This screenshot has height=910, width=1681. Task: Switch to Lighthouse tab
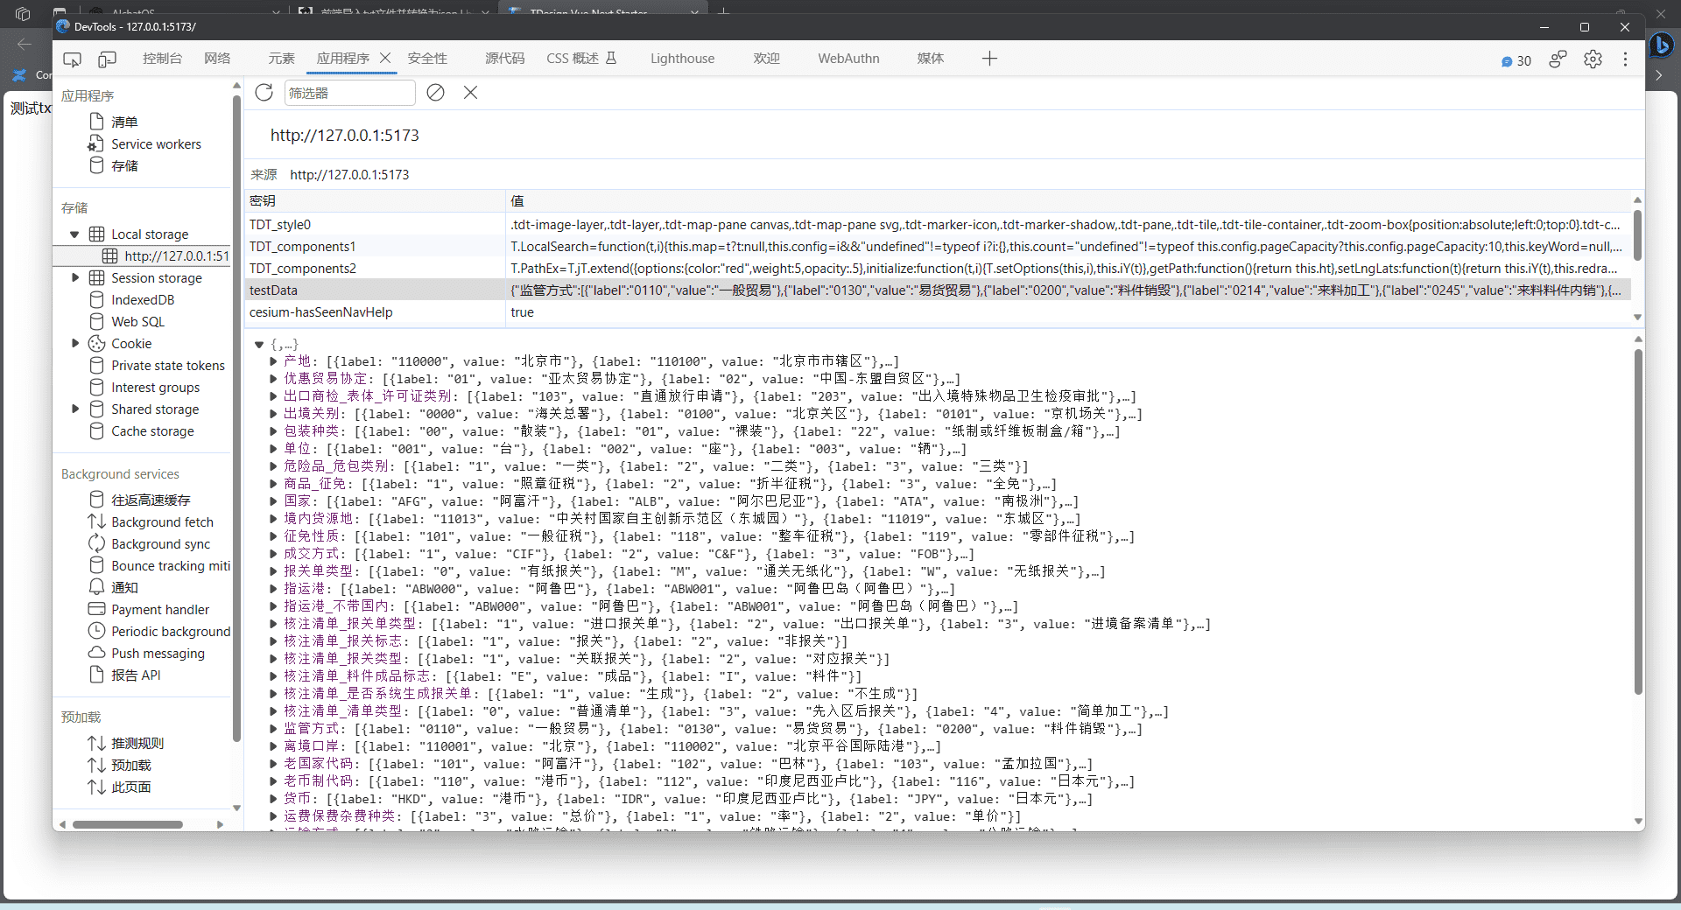click(682, 59)
